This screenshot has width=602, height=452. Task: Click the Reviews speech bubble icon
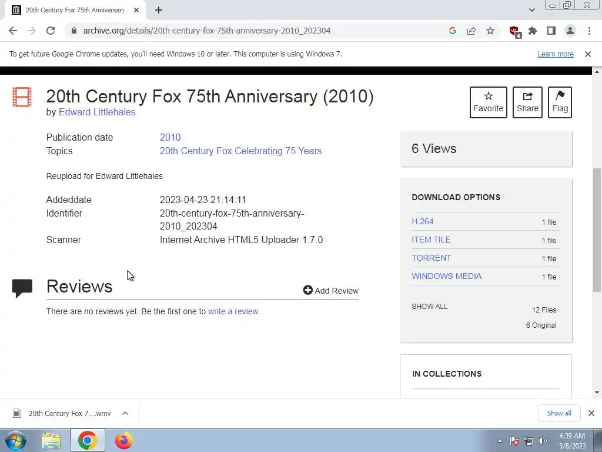(x=22, y=288)
